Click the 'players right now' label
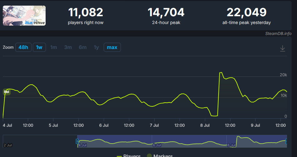The height and width of the screenshot is (157, 297). click(86, 23)
